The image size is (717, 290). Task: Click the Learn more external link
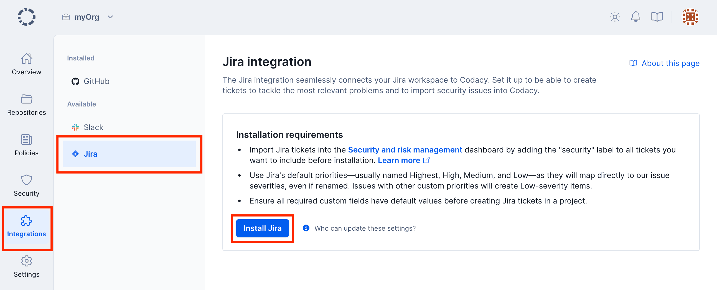click(x=399, y=160)
